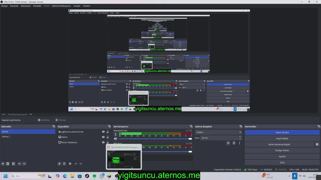Undock the Ses Karıştırıcı panel
321x180 pixels.
click(191, 126)
